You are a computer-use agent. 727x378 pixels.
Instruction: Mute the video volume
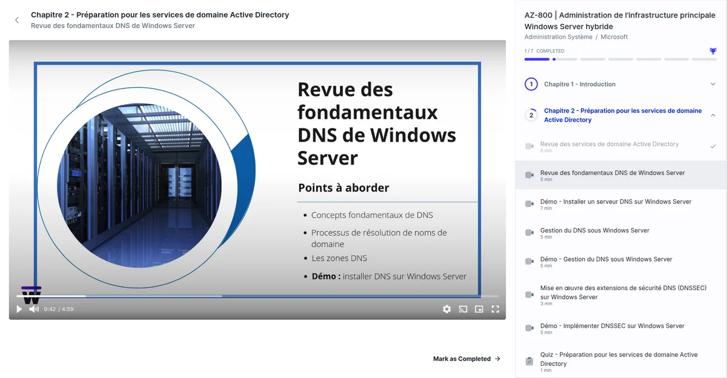(34, 309)
